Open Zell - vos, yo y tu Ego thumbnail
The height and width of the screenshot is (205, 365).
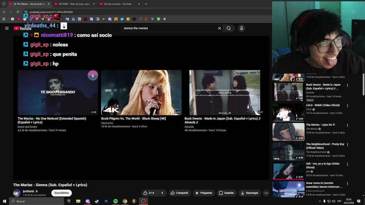[288, 171]
